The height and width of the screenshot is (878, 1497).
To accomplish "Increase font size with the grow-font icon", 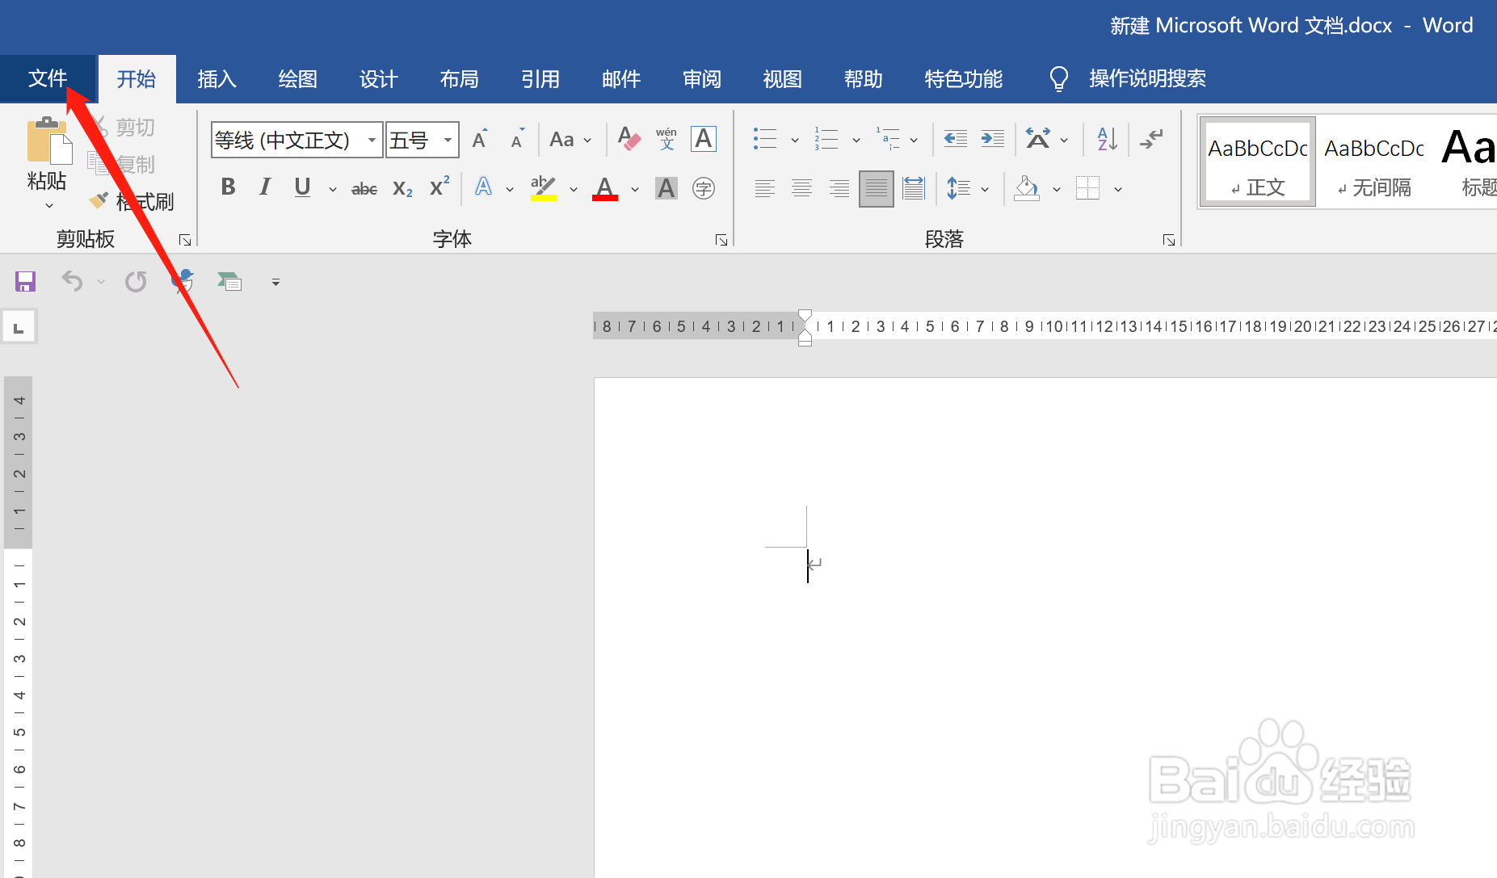I will 480,139.
